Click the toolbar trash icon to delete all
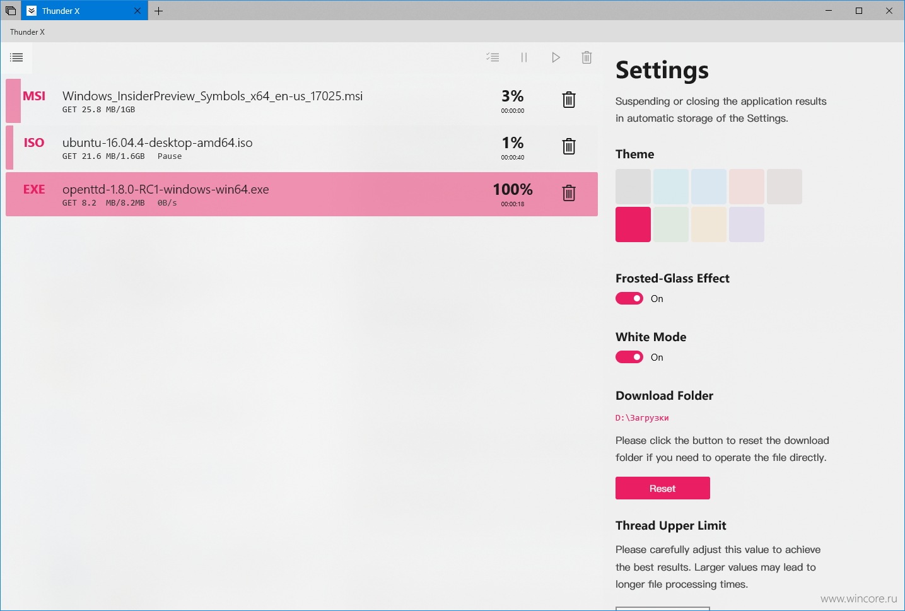This screenshot has height=611, width=905. point(587,57)
